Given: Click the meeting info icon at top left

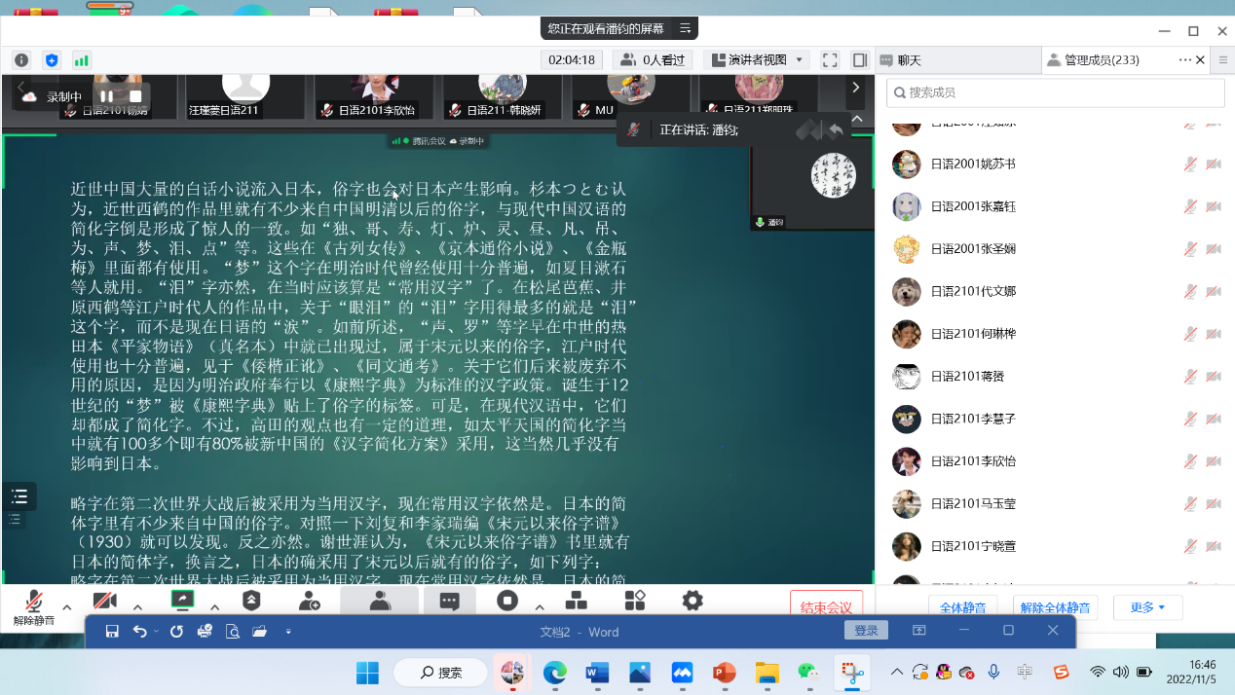Looking at the screenshot, I should [21, 60].
